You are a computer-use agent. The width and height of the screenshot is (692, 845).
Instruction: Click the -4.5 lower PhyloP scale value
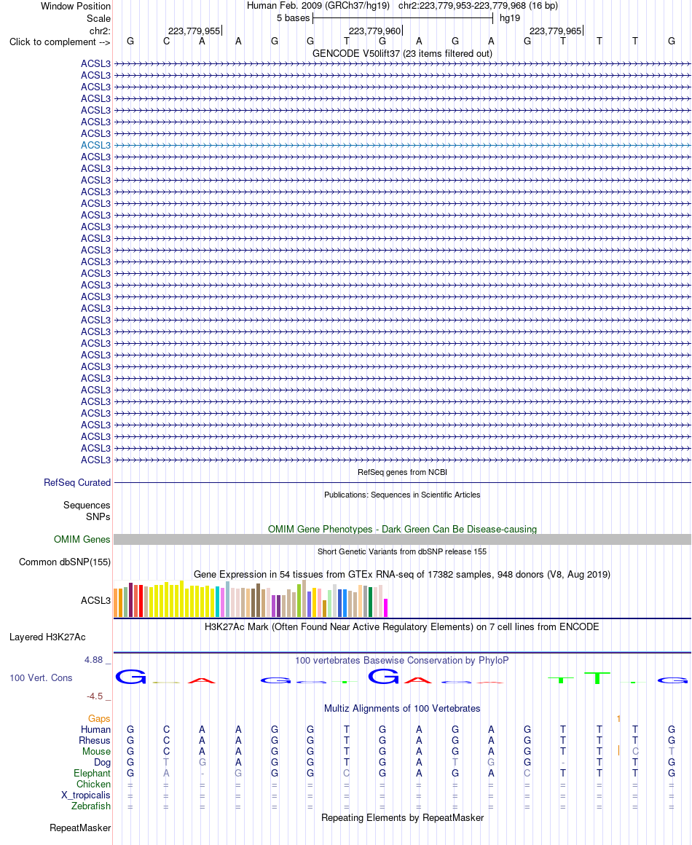[94, 696]
